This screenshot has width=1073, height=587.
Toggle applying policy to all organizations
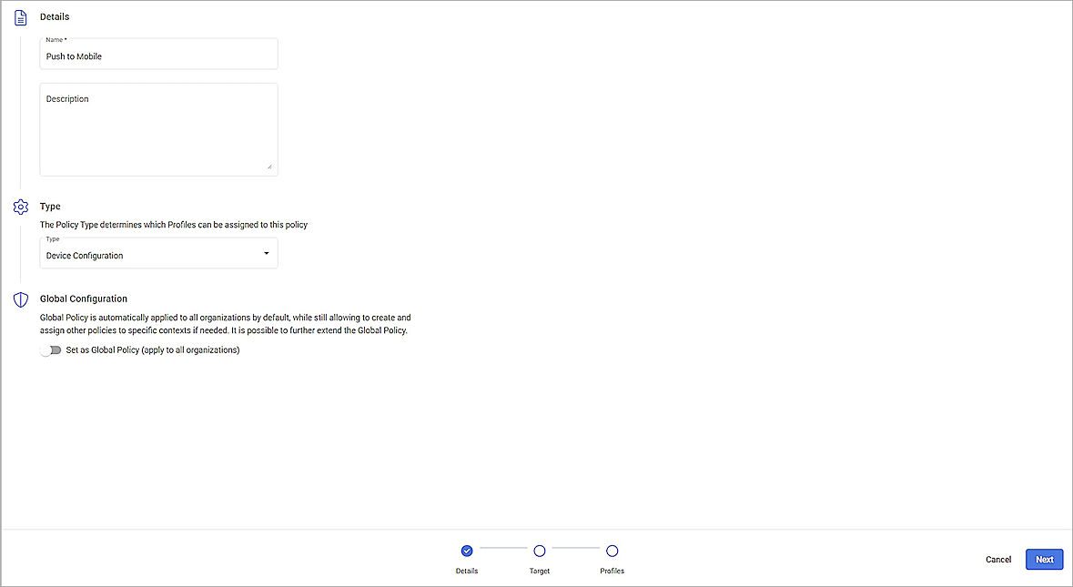(x=51, y=349)
